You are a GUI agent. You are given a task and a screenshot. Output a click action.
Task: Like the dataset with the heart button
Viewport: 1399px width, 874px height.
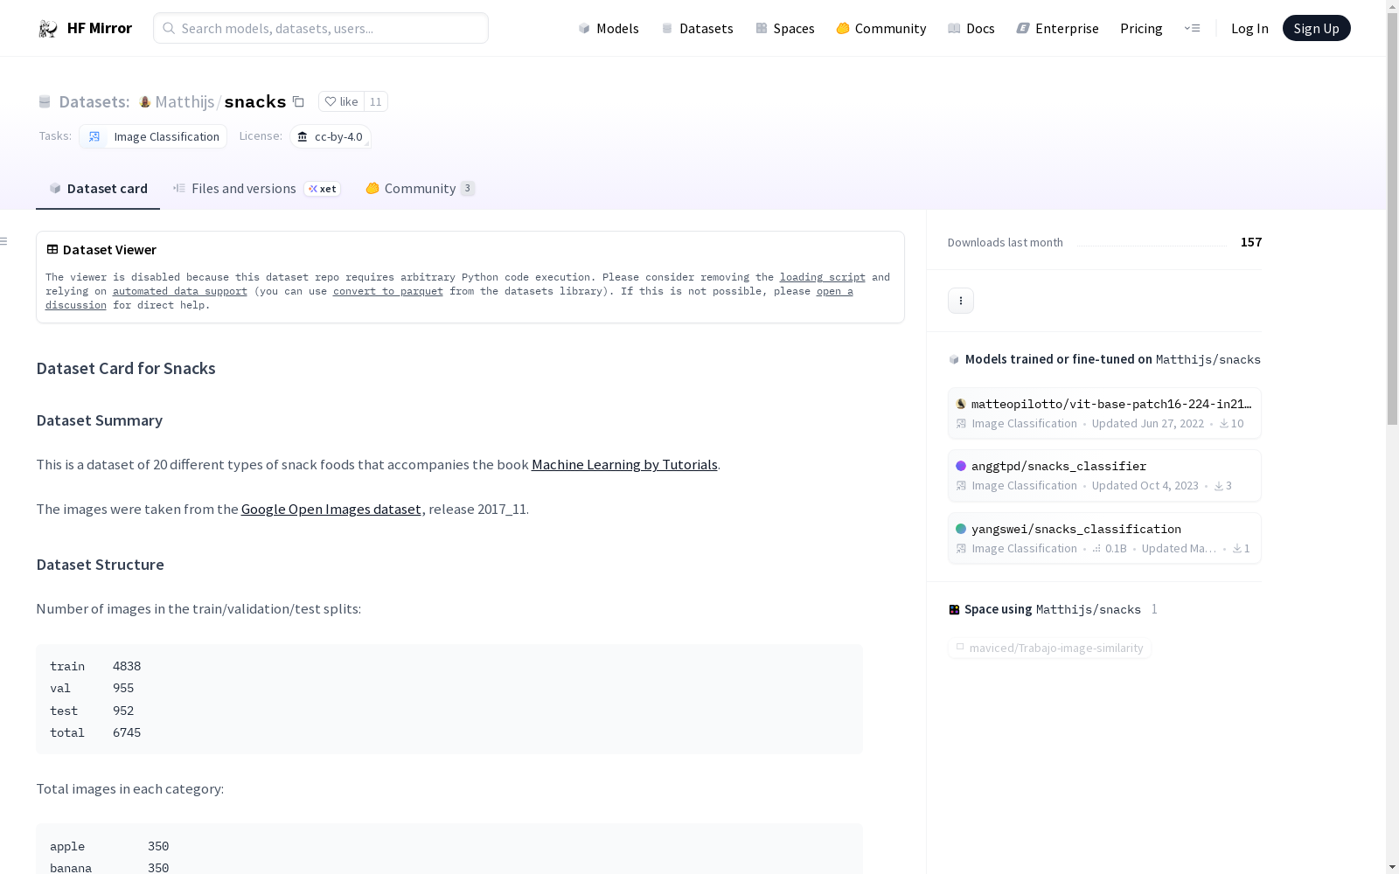click(341, 101)
